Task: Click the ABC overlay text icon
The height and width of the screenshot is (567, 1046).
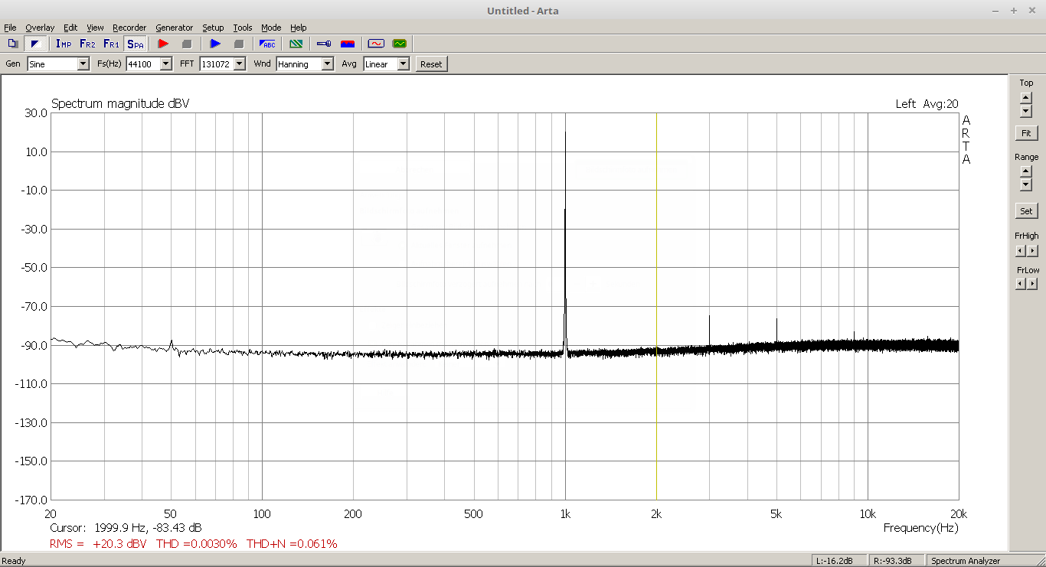Action: [x=267, y=44]
